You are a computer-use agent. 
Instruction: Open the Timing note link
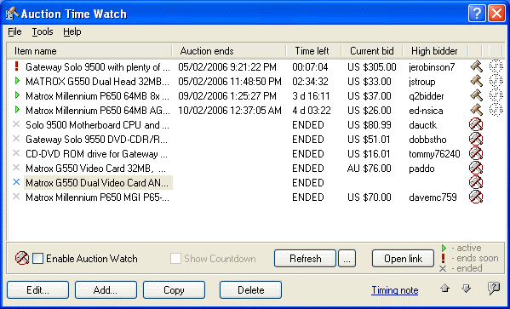[395, 289]
